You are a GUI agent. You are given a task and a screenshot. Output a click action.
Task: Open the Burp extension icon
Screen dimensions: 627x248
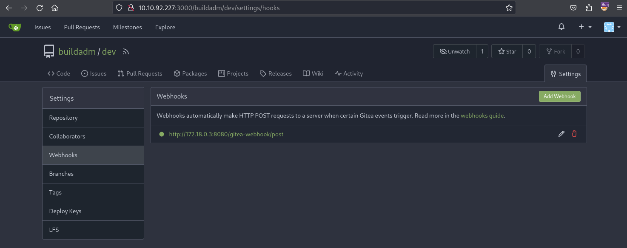[x=604, y=7]
